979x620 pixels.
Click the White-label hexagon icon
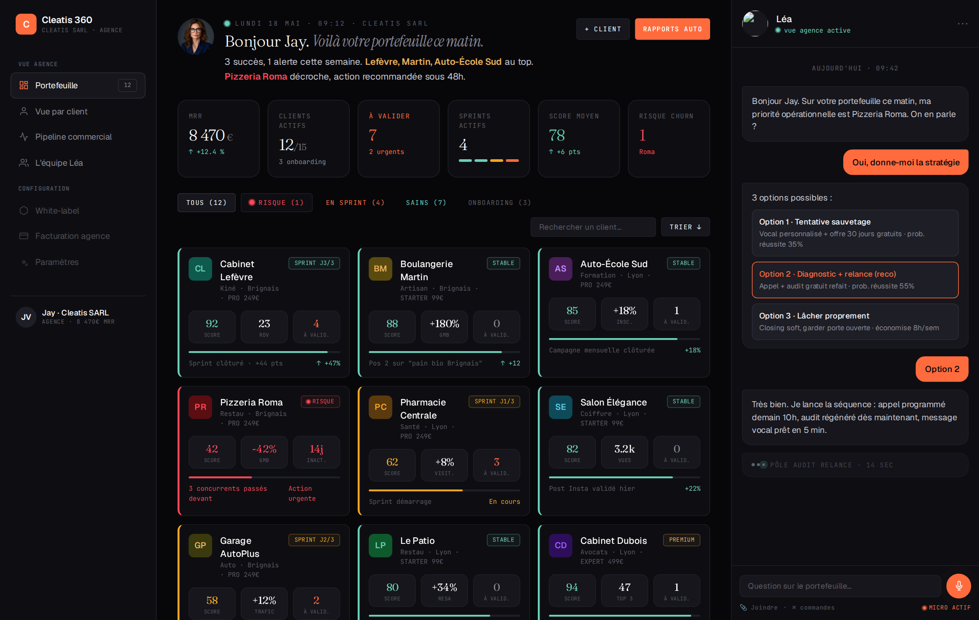(24, 211)
